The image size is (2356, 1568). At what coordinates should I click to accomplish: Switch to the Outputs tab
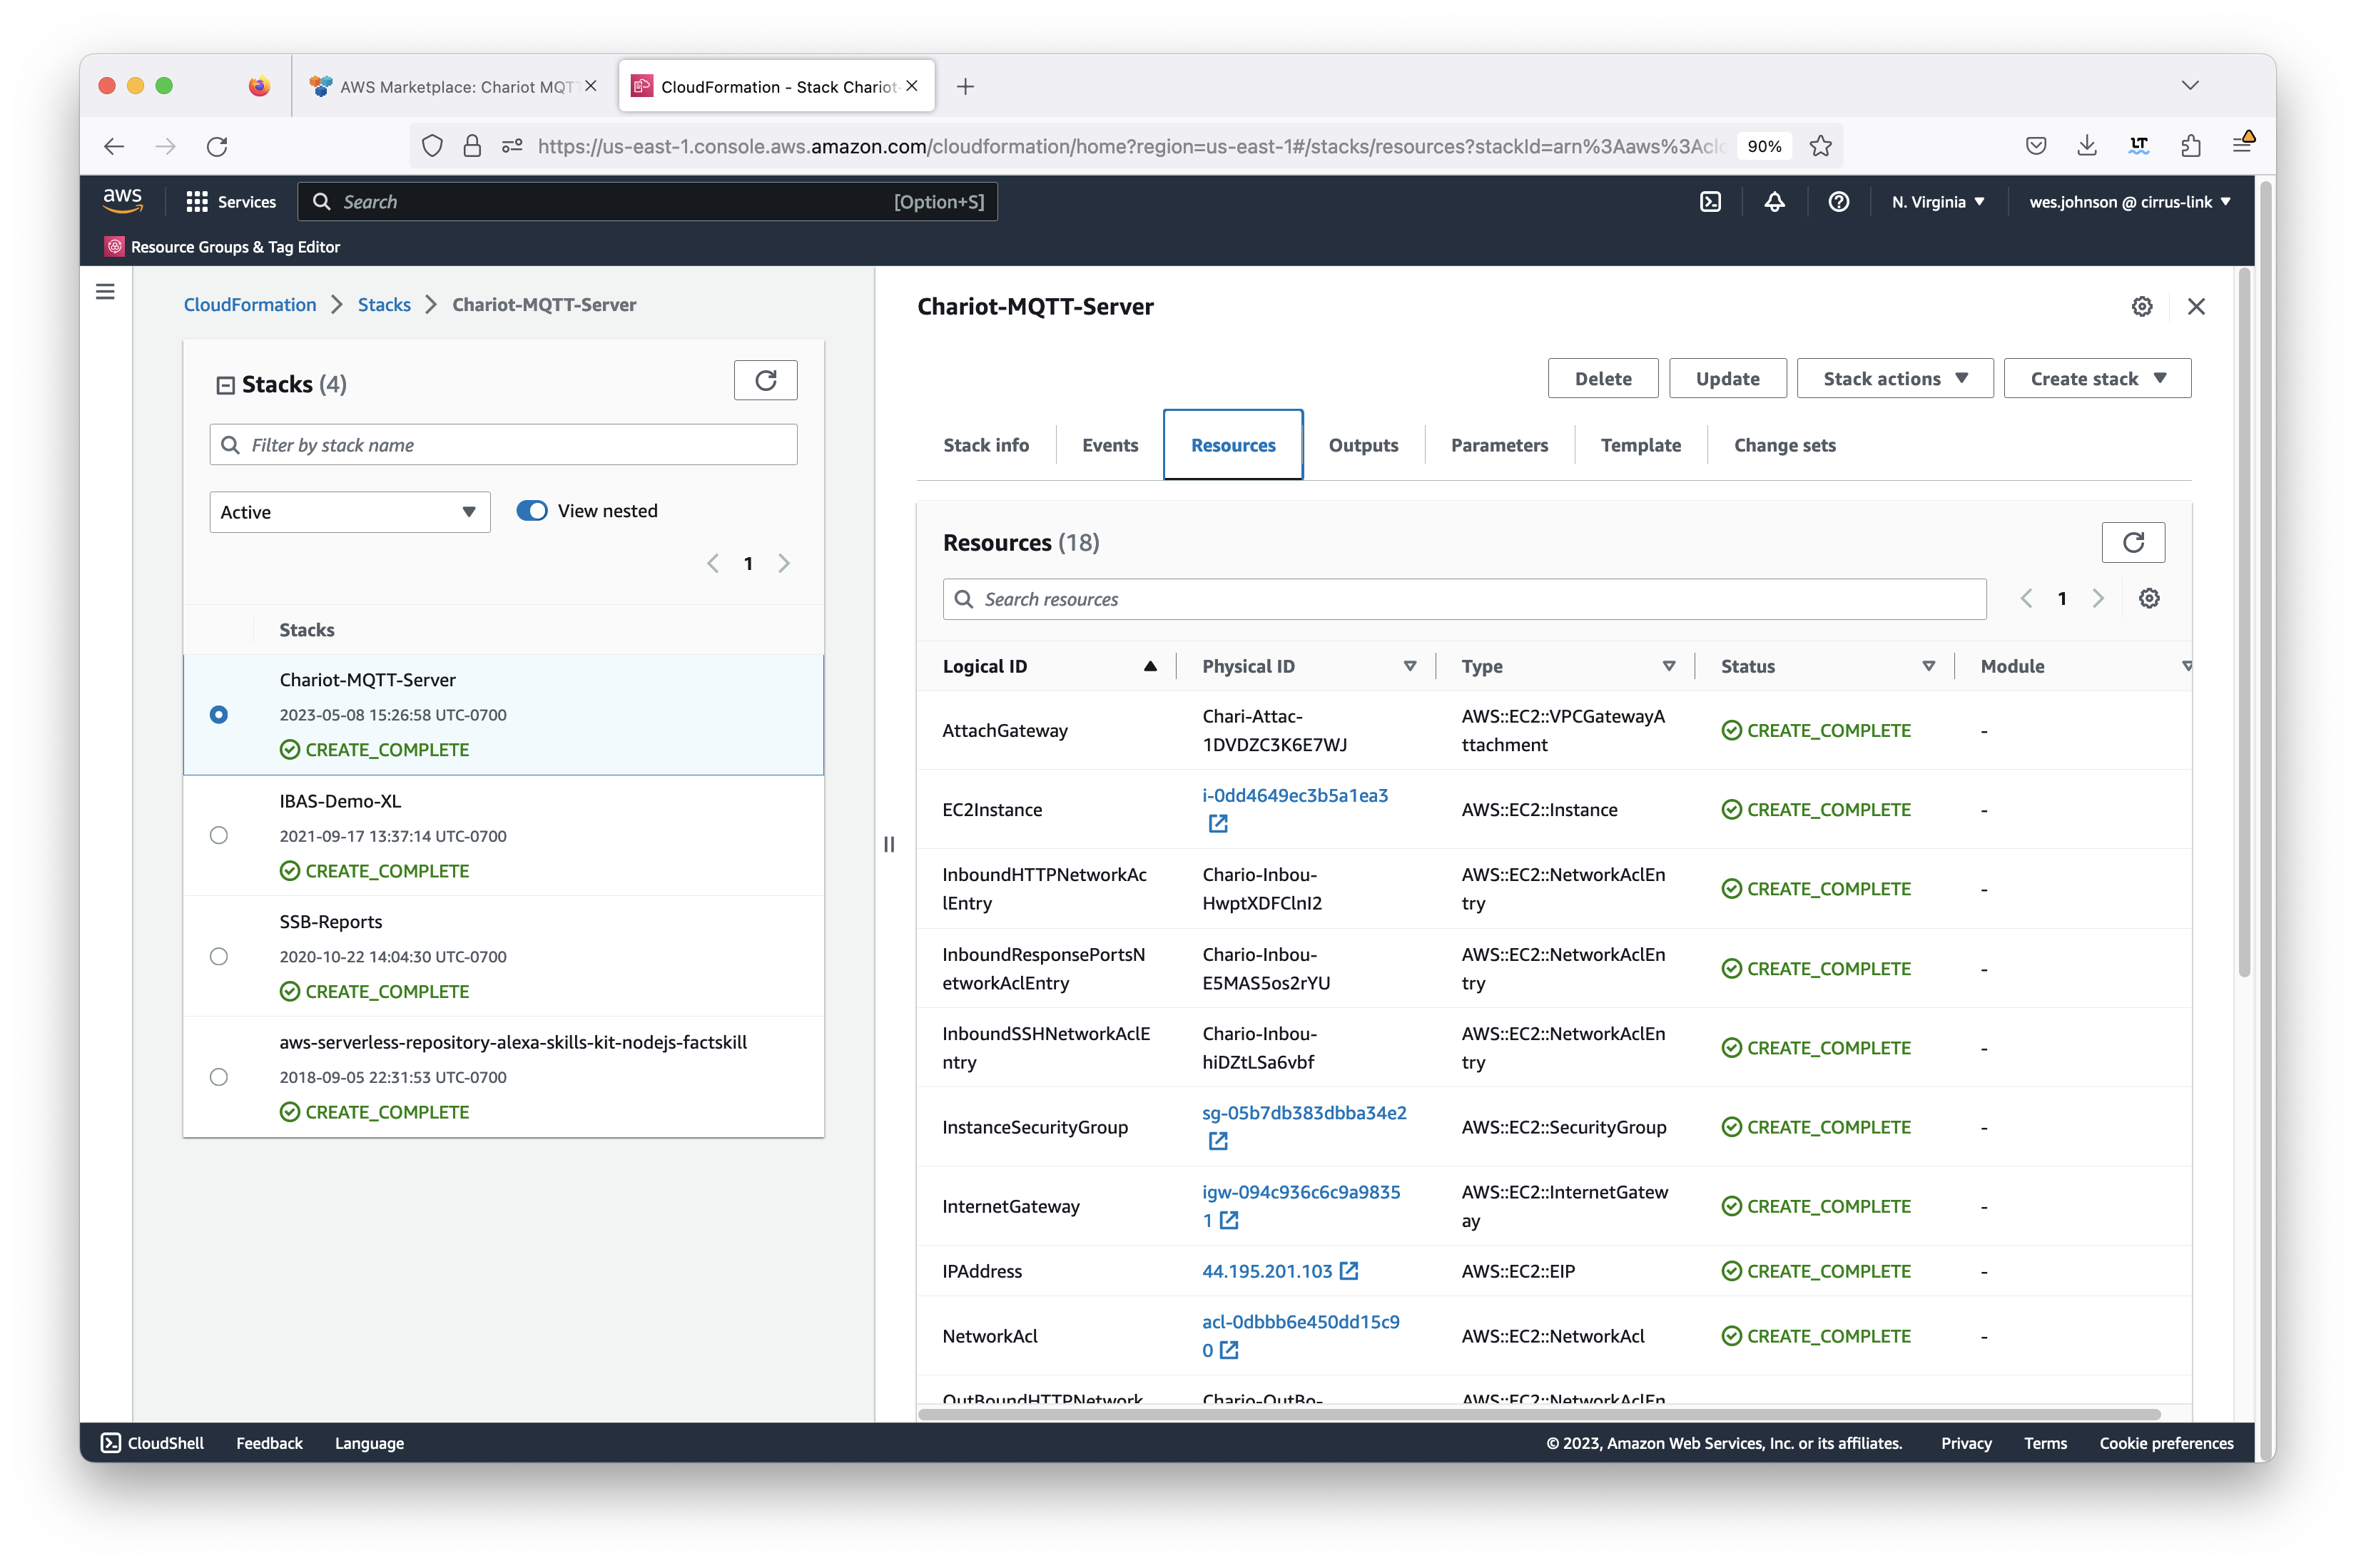pos(1363,445)
